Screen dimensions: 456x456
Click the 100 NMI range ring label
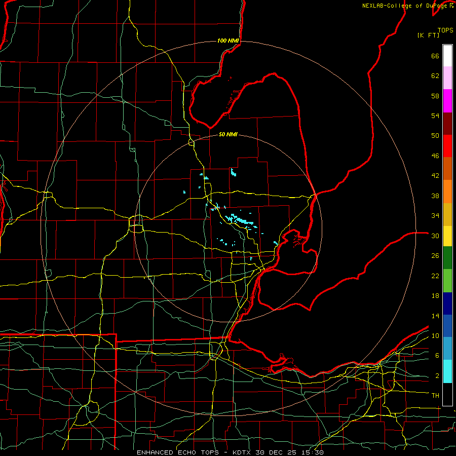click(228, 41)
